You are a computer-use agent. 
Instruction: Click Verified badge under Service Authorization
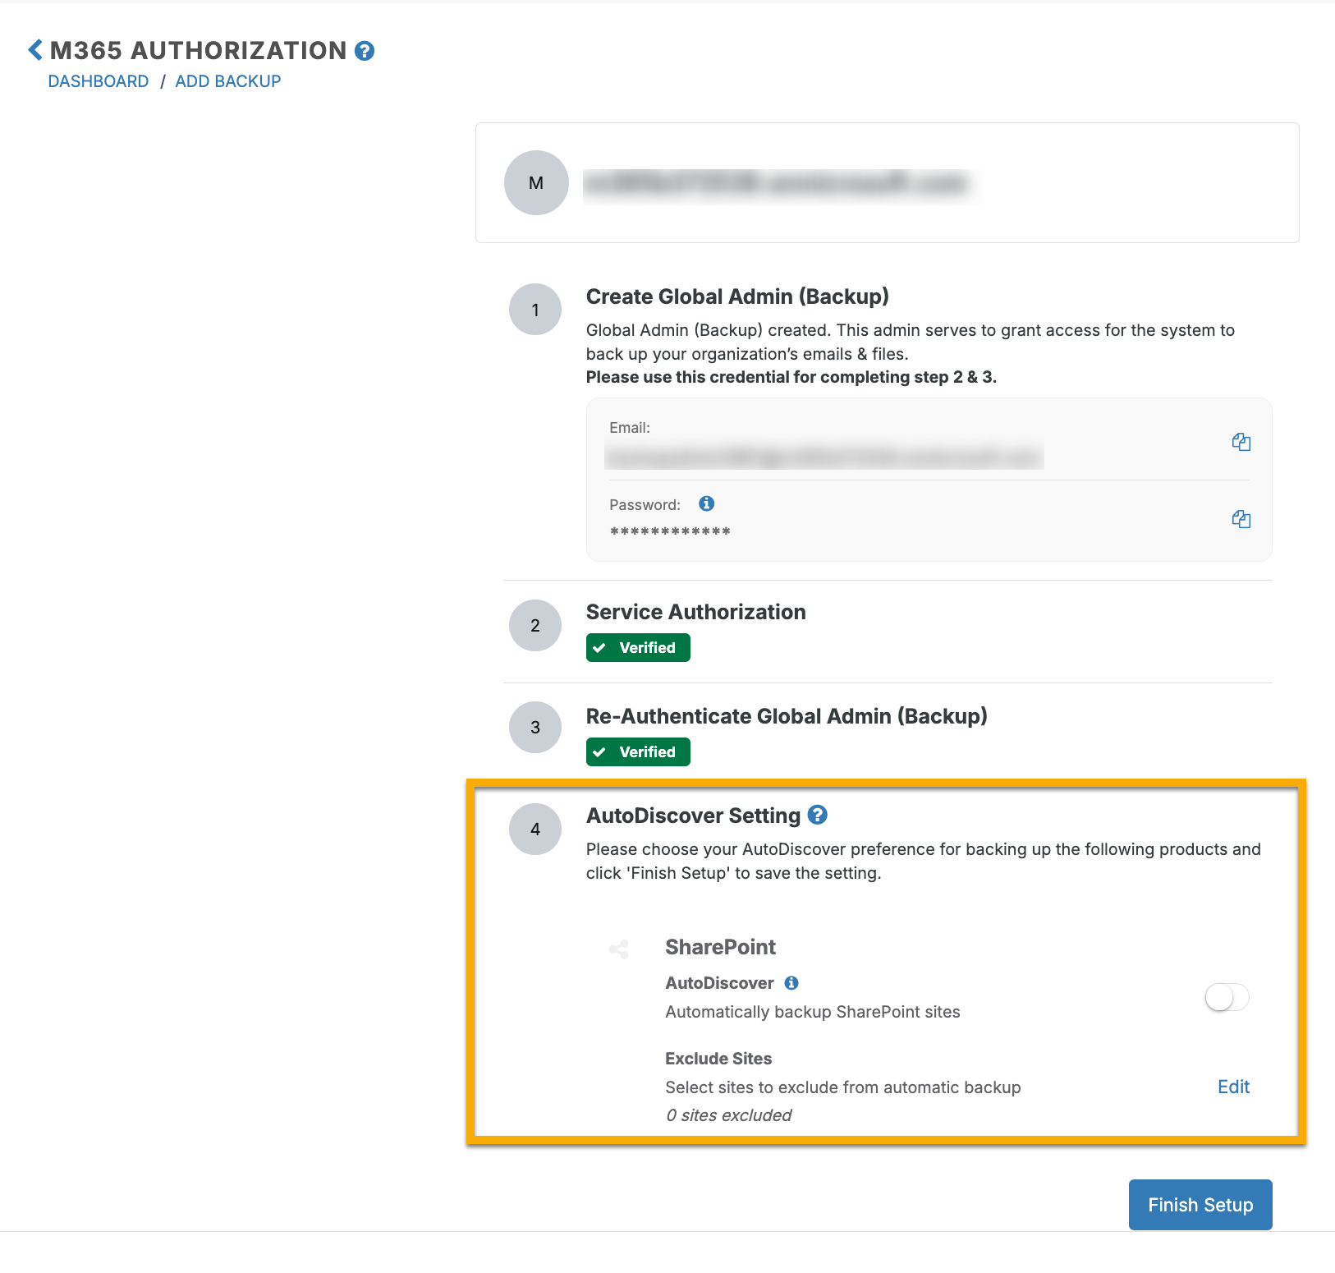click(638, 647)
